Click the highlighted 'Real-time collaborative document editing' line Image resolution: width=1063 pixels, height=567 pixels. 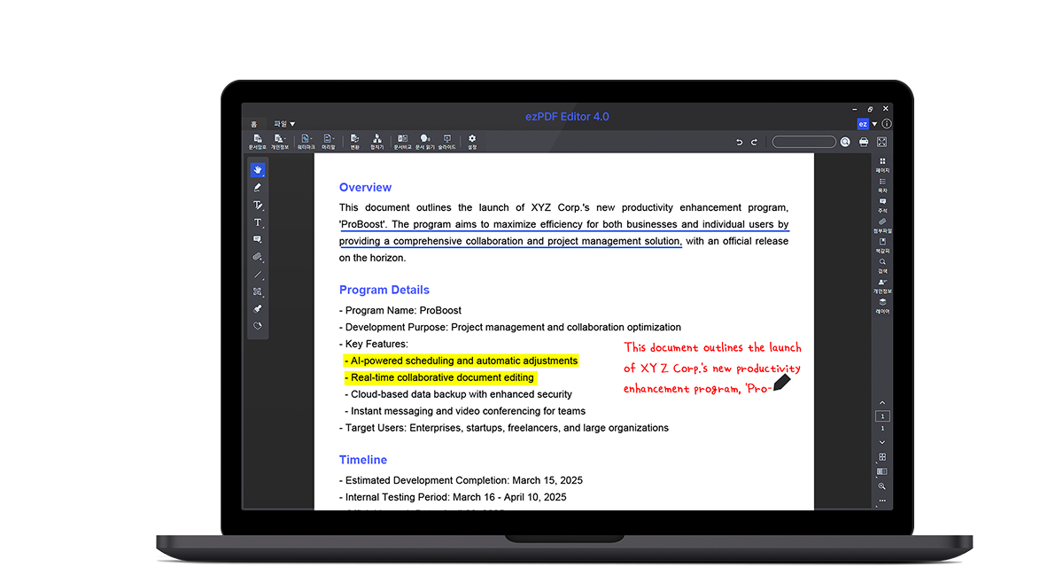[440, 377]
